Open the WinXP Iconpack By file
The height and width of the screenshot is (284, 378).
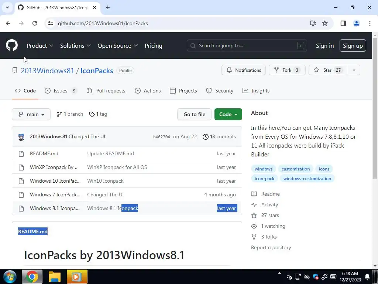[x=54, y=167]
